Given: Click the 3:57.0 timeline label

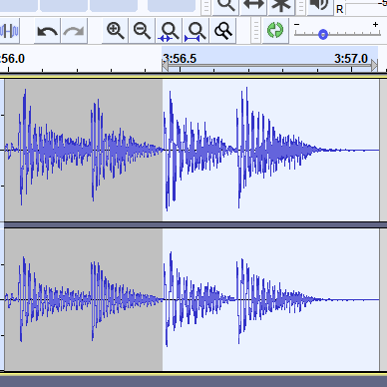Looking at the screenshot, I should coord(351,59).
